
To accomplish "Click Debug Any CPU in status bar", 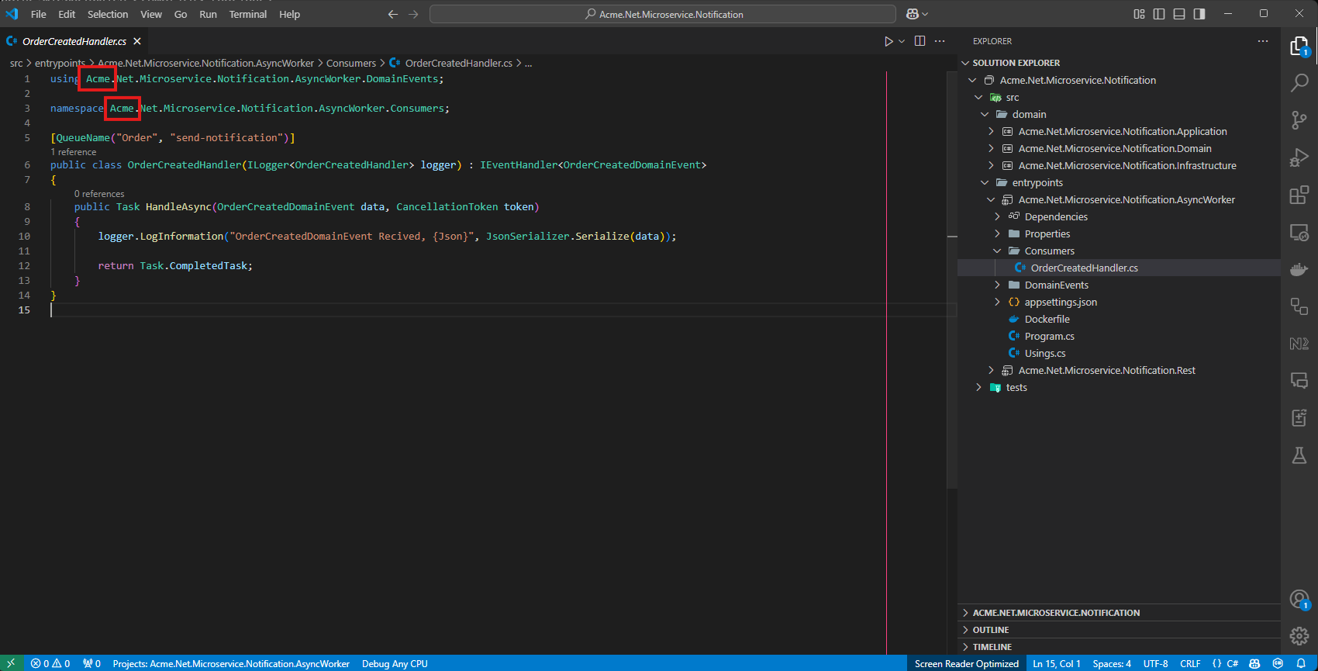I will tap(395, 663).
